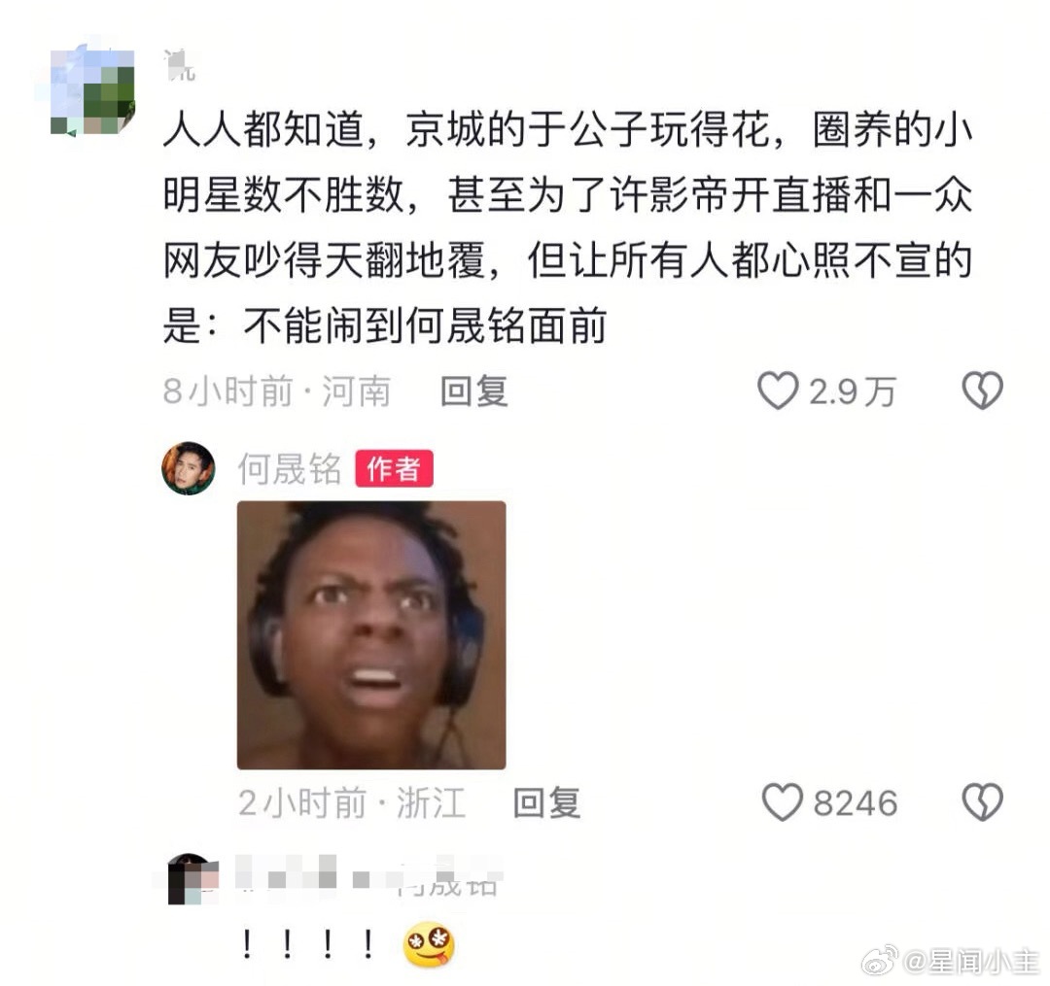Dislike 何晟铭's reply via broken heart

pyautogui.click(x=982, y=802)
